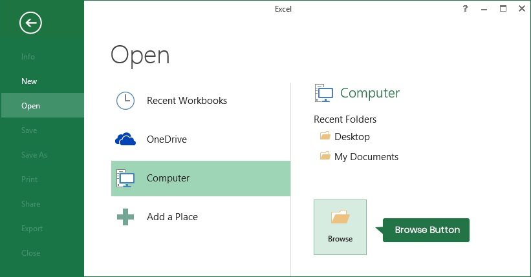Select the Open tab in sidebar
Image resolution: width=531 pixels, height=277 pixels.
pyautogui.click(x=30, y=106)
